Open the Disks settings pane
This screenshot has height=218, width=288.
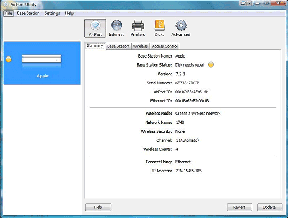point(159,28)
